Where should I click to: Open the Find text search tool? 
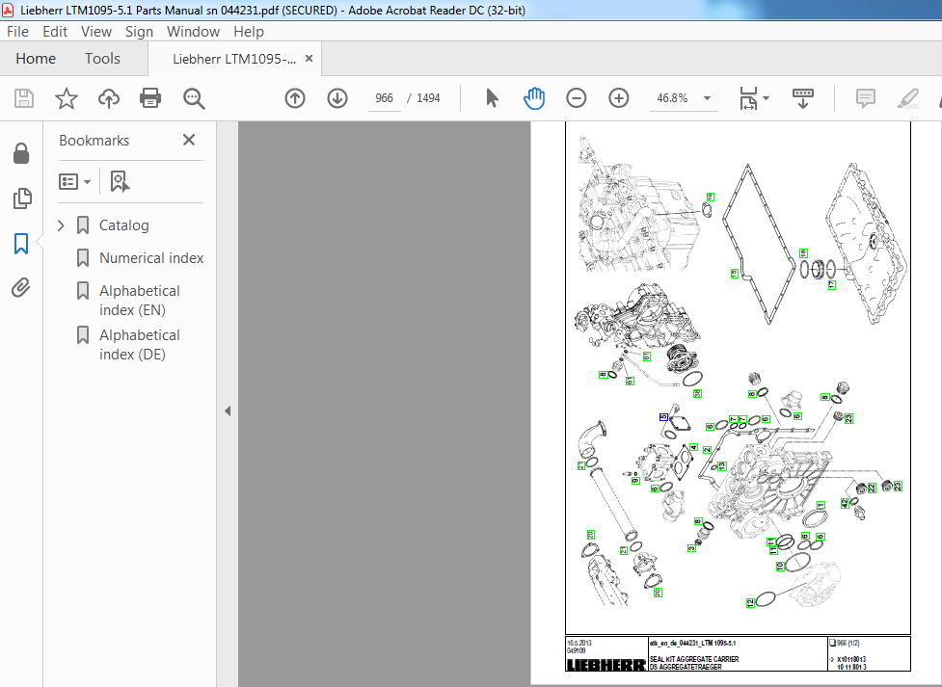[194, 98]
